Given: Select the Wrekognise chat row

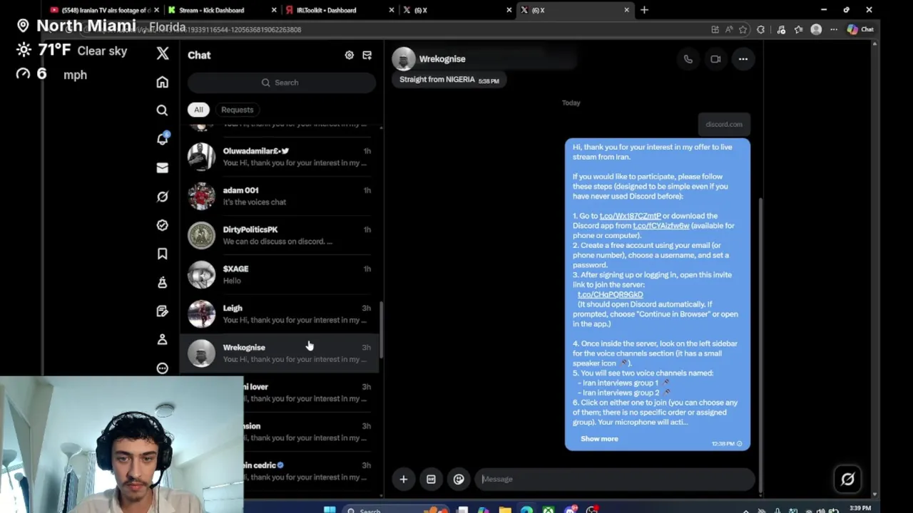Looking at the screenshot, I should click(280, 353).
